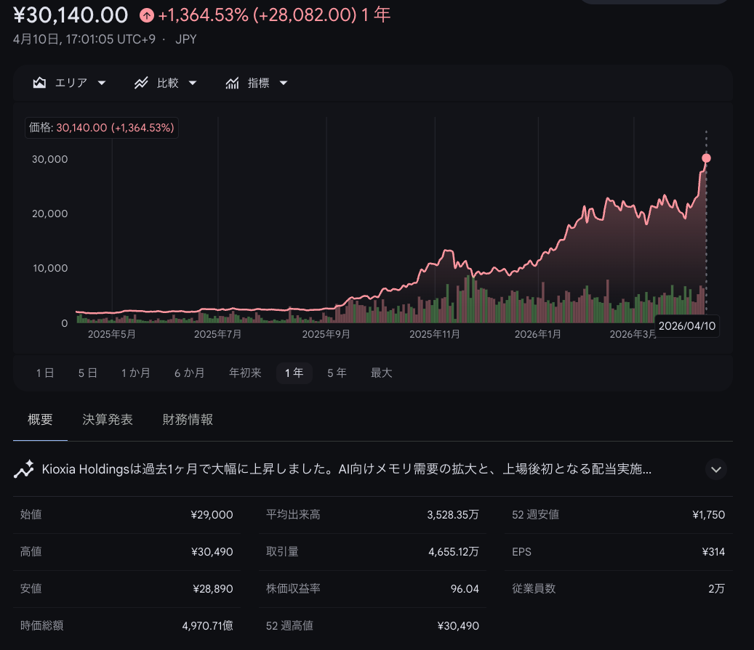Switch to 年初来 range
Image resolution: width=754 pixels, height=650 pixels.
[245, 373]
